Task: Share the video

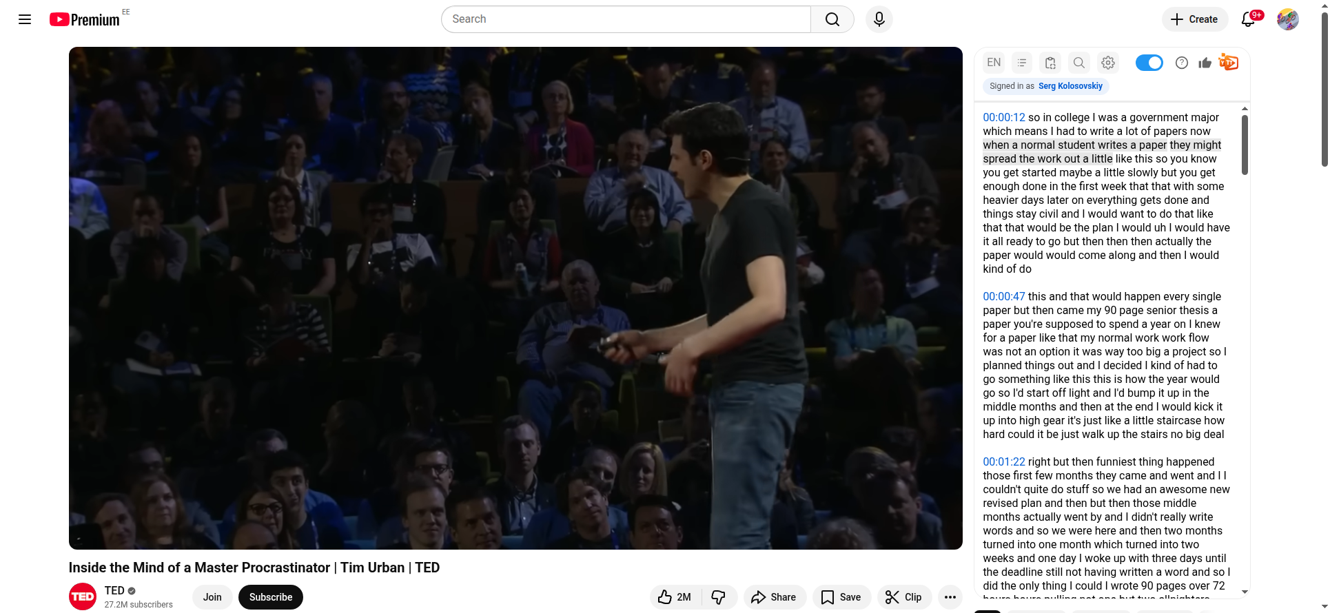Action: pyautogui.click(x=774, y=597)
